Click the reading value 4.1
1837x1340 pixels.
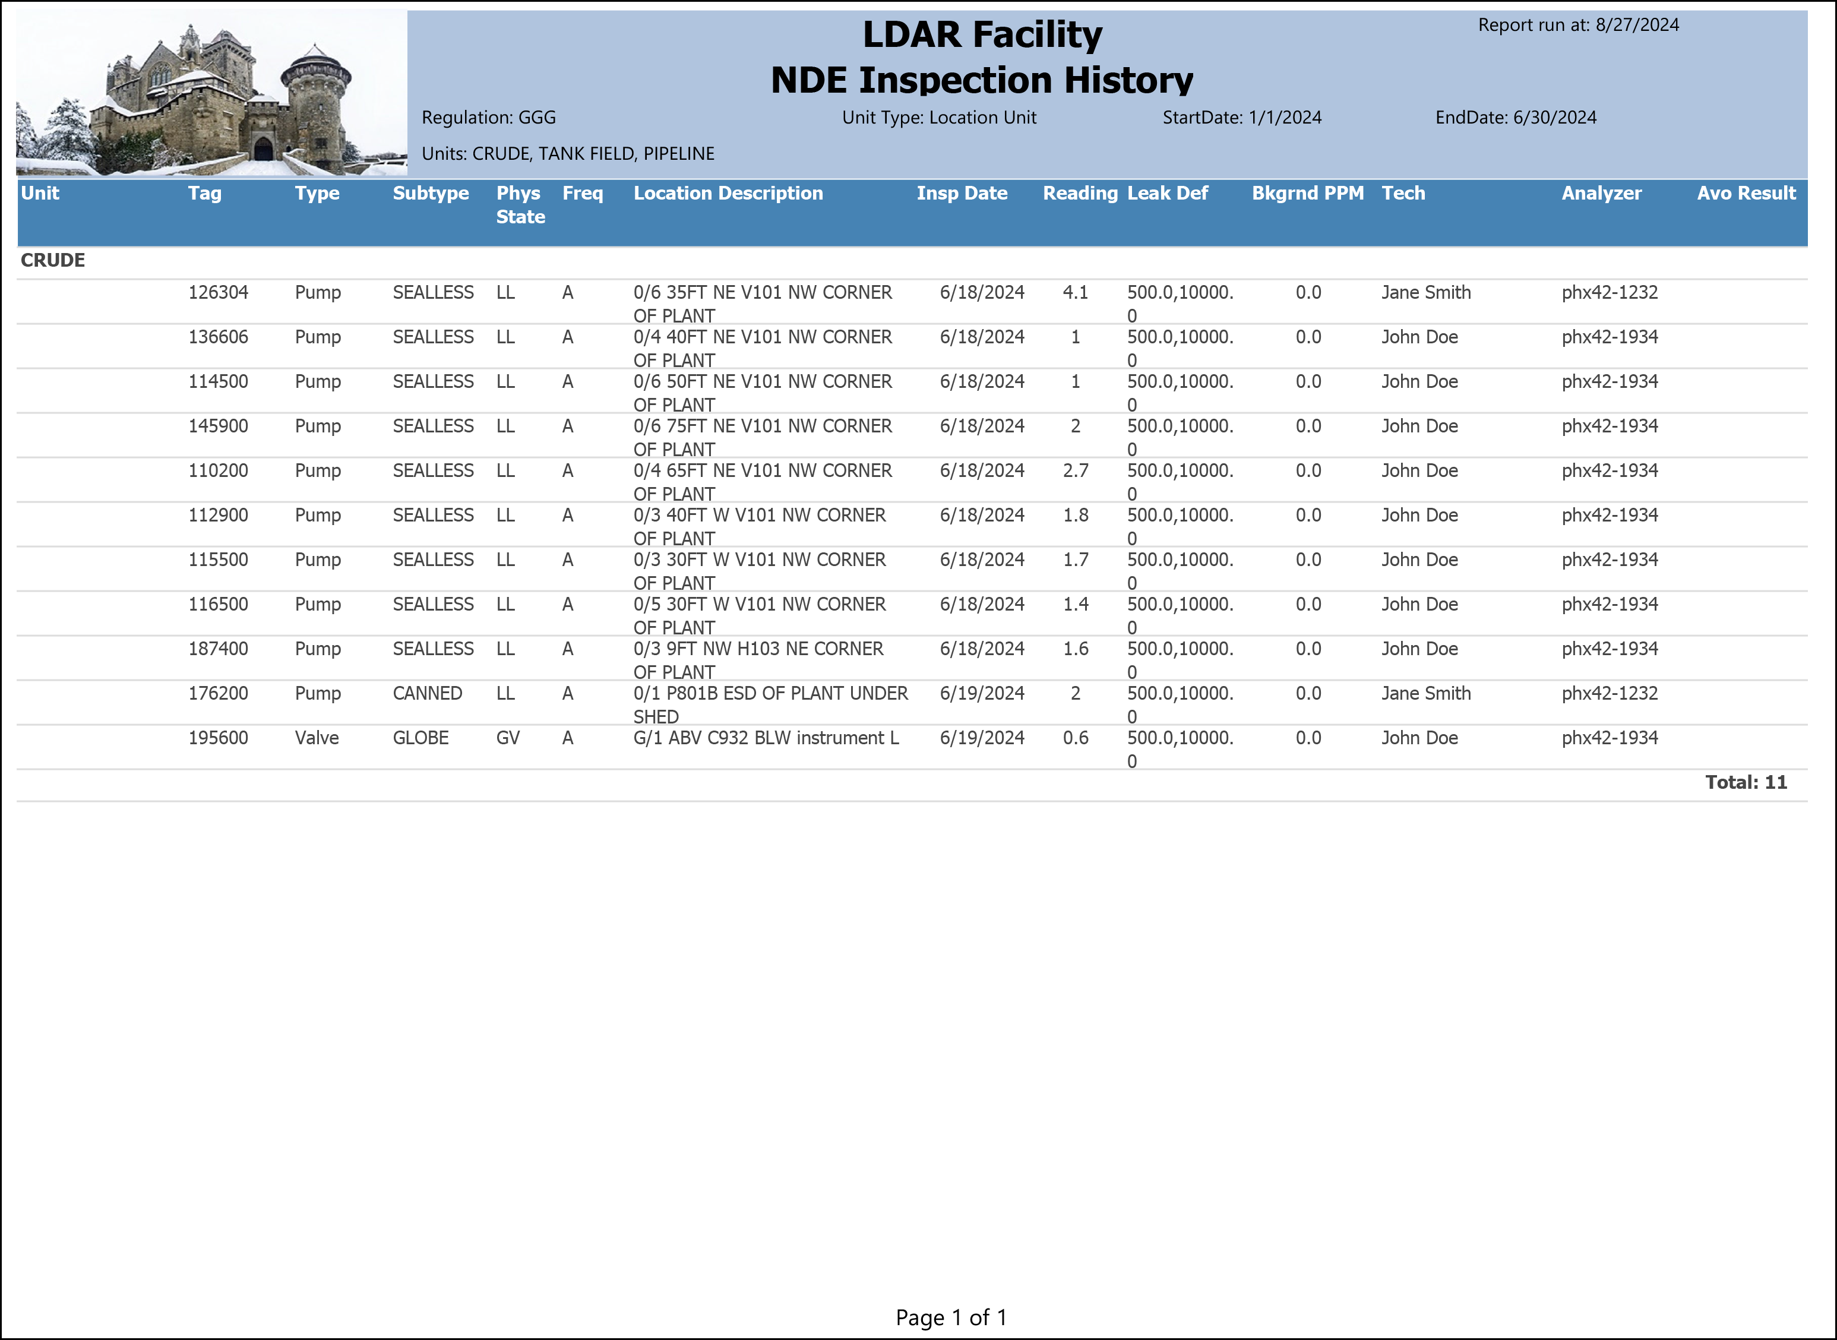tap(1076, 293)
